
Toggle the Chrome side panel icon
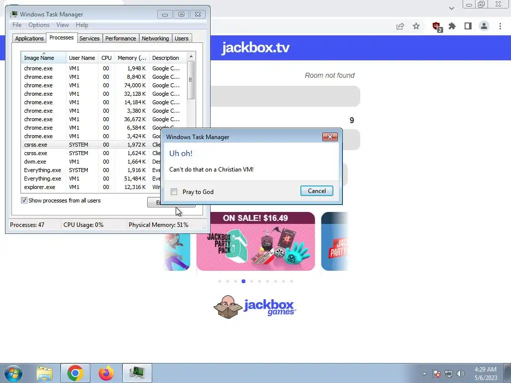click(468, 26)
